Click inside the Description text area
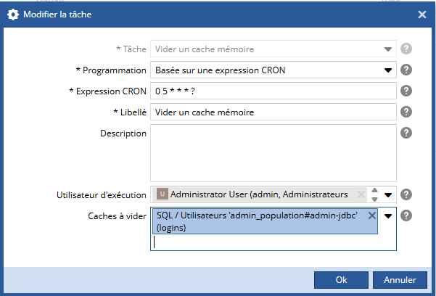The height and width of the screenshot is (296, 436). (273, 152)
